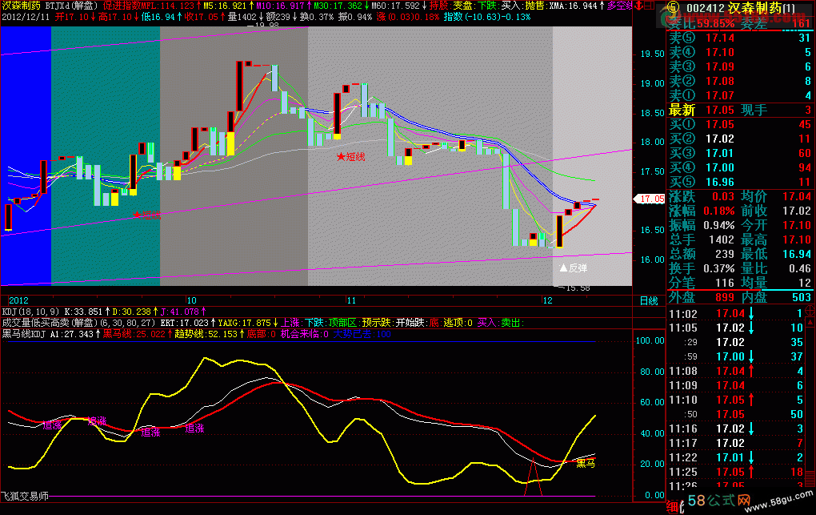
Task: Select the 卖⑤ 17.14 ask row
Action: [x=740, y=38]
